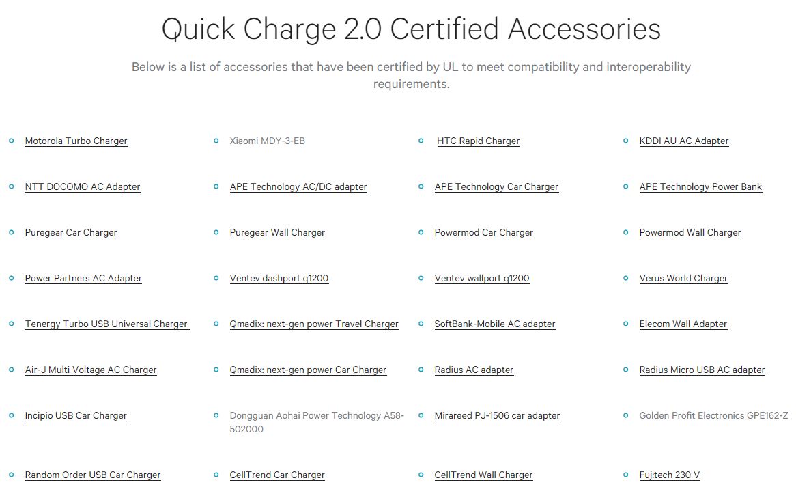Follow the NTT DOCOMO AC Adapter link

[83, 187]
